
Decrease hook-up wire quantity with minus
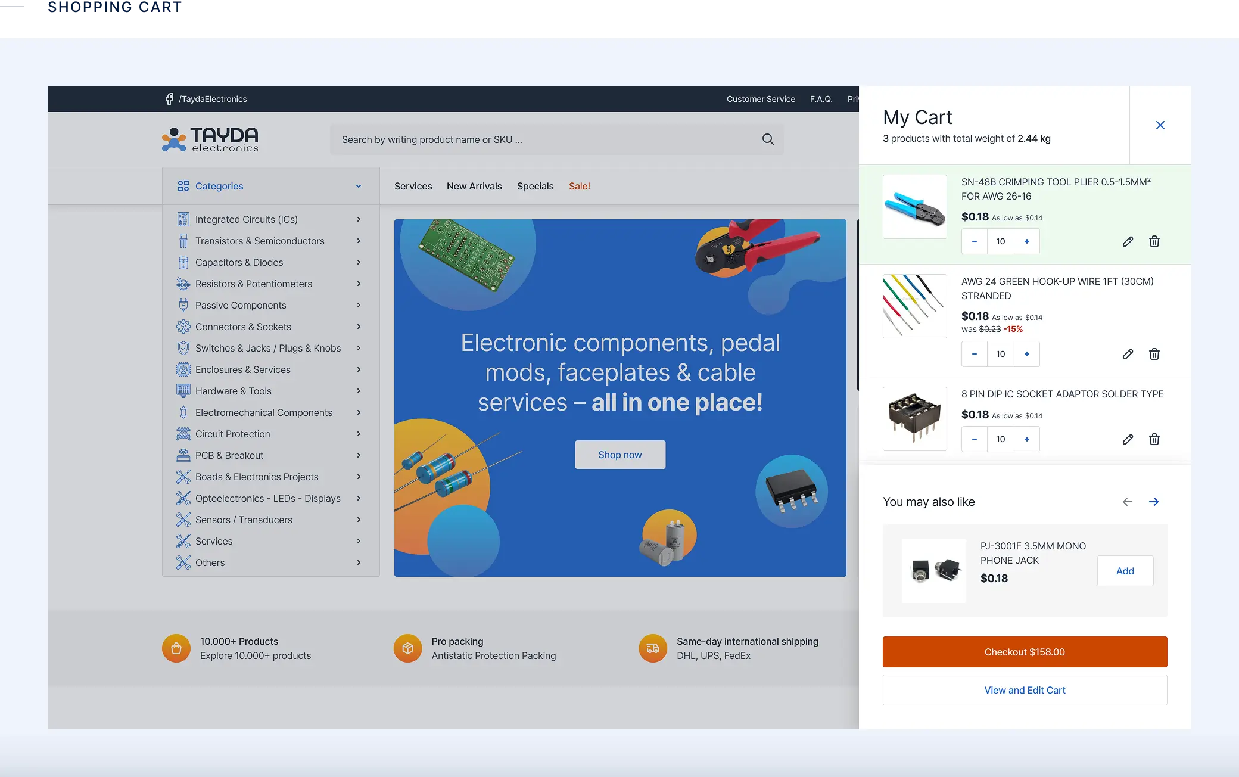(x=975, y=354)
